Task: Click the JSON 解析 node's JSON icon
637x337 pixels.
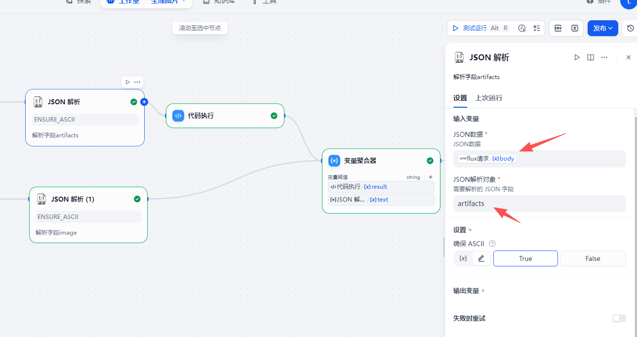Action: click(38, 102)
